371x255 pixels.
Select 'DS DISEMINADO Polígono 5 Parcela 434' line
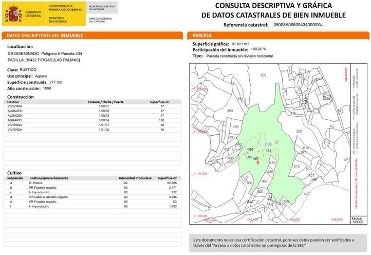tap(45, 54)
